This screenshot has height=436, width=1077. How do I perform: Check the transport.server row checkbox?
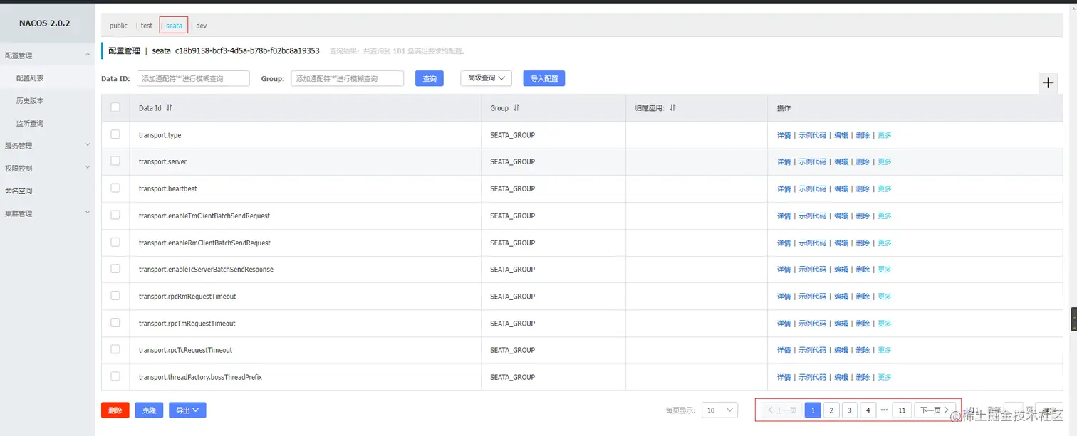[115, 161]
